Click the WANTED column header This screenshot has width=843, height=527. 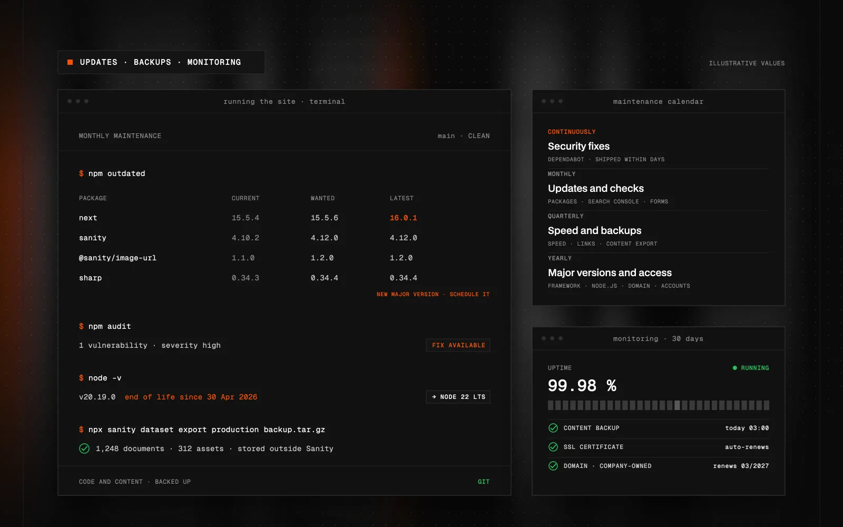coord(322,198)
